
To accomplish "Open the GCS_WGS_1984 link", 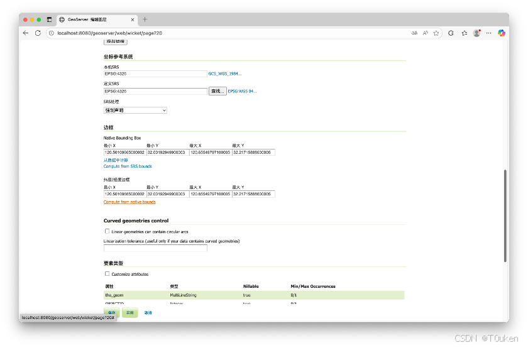I will [225, 73].
